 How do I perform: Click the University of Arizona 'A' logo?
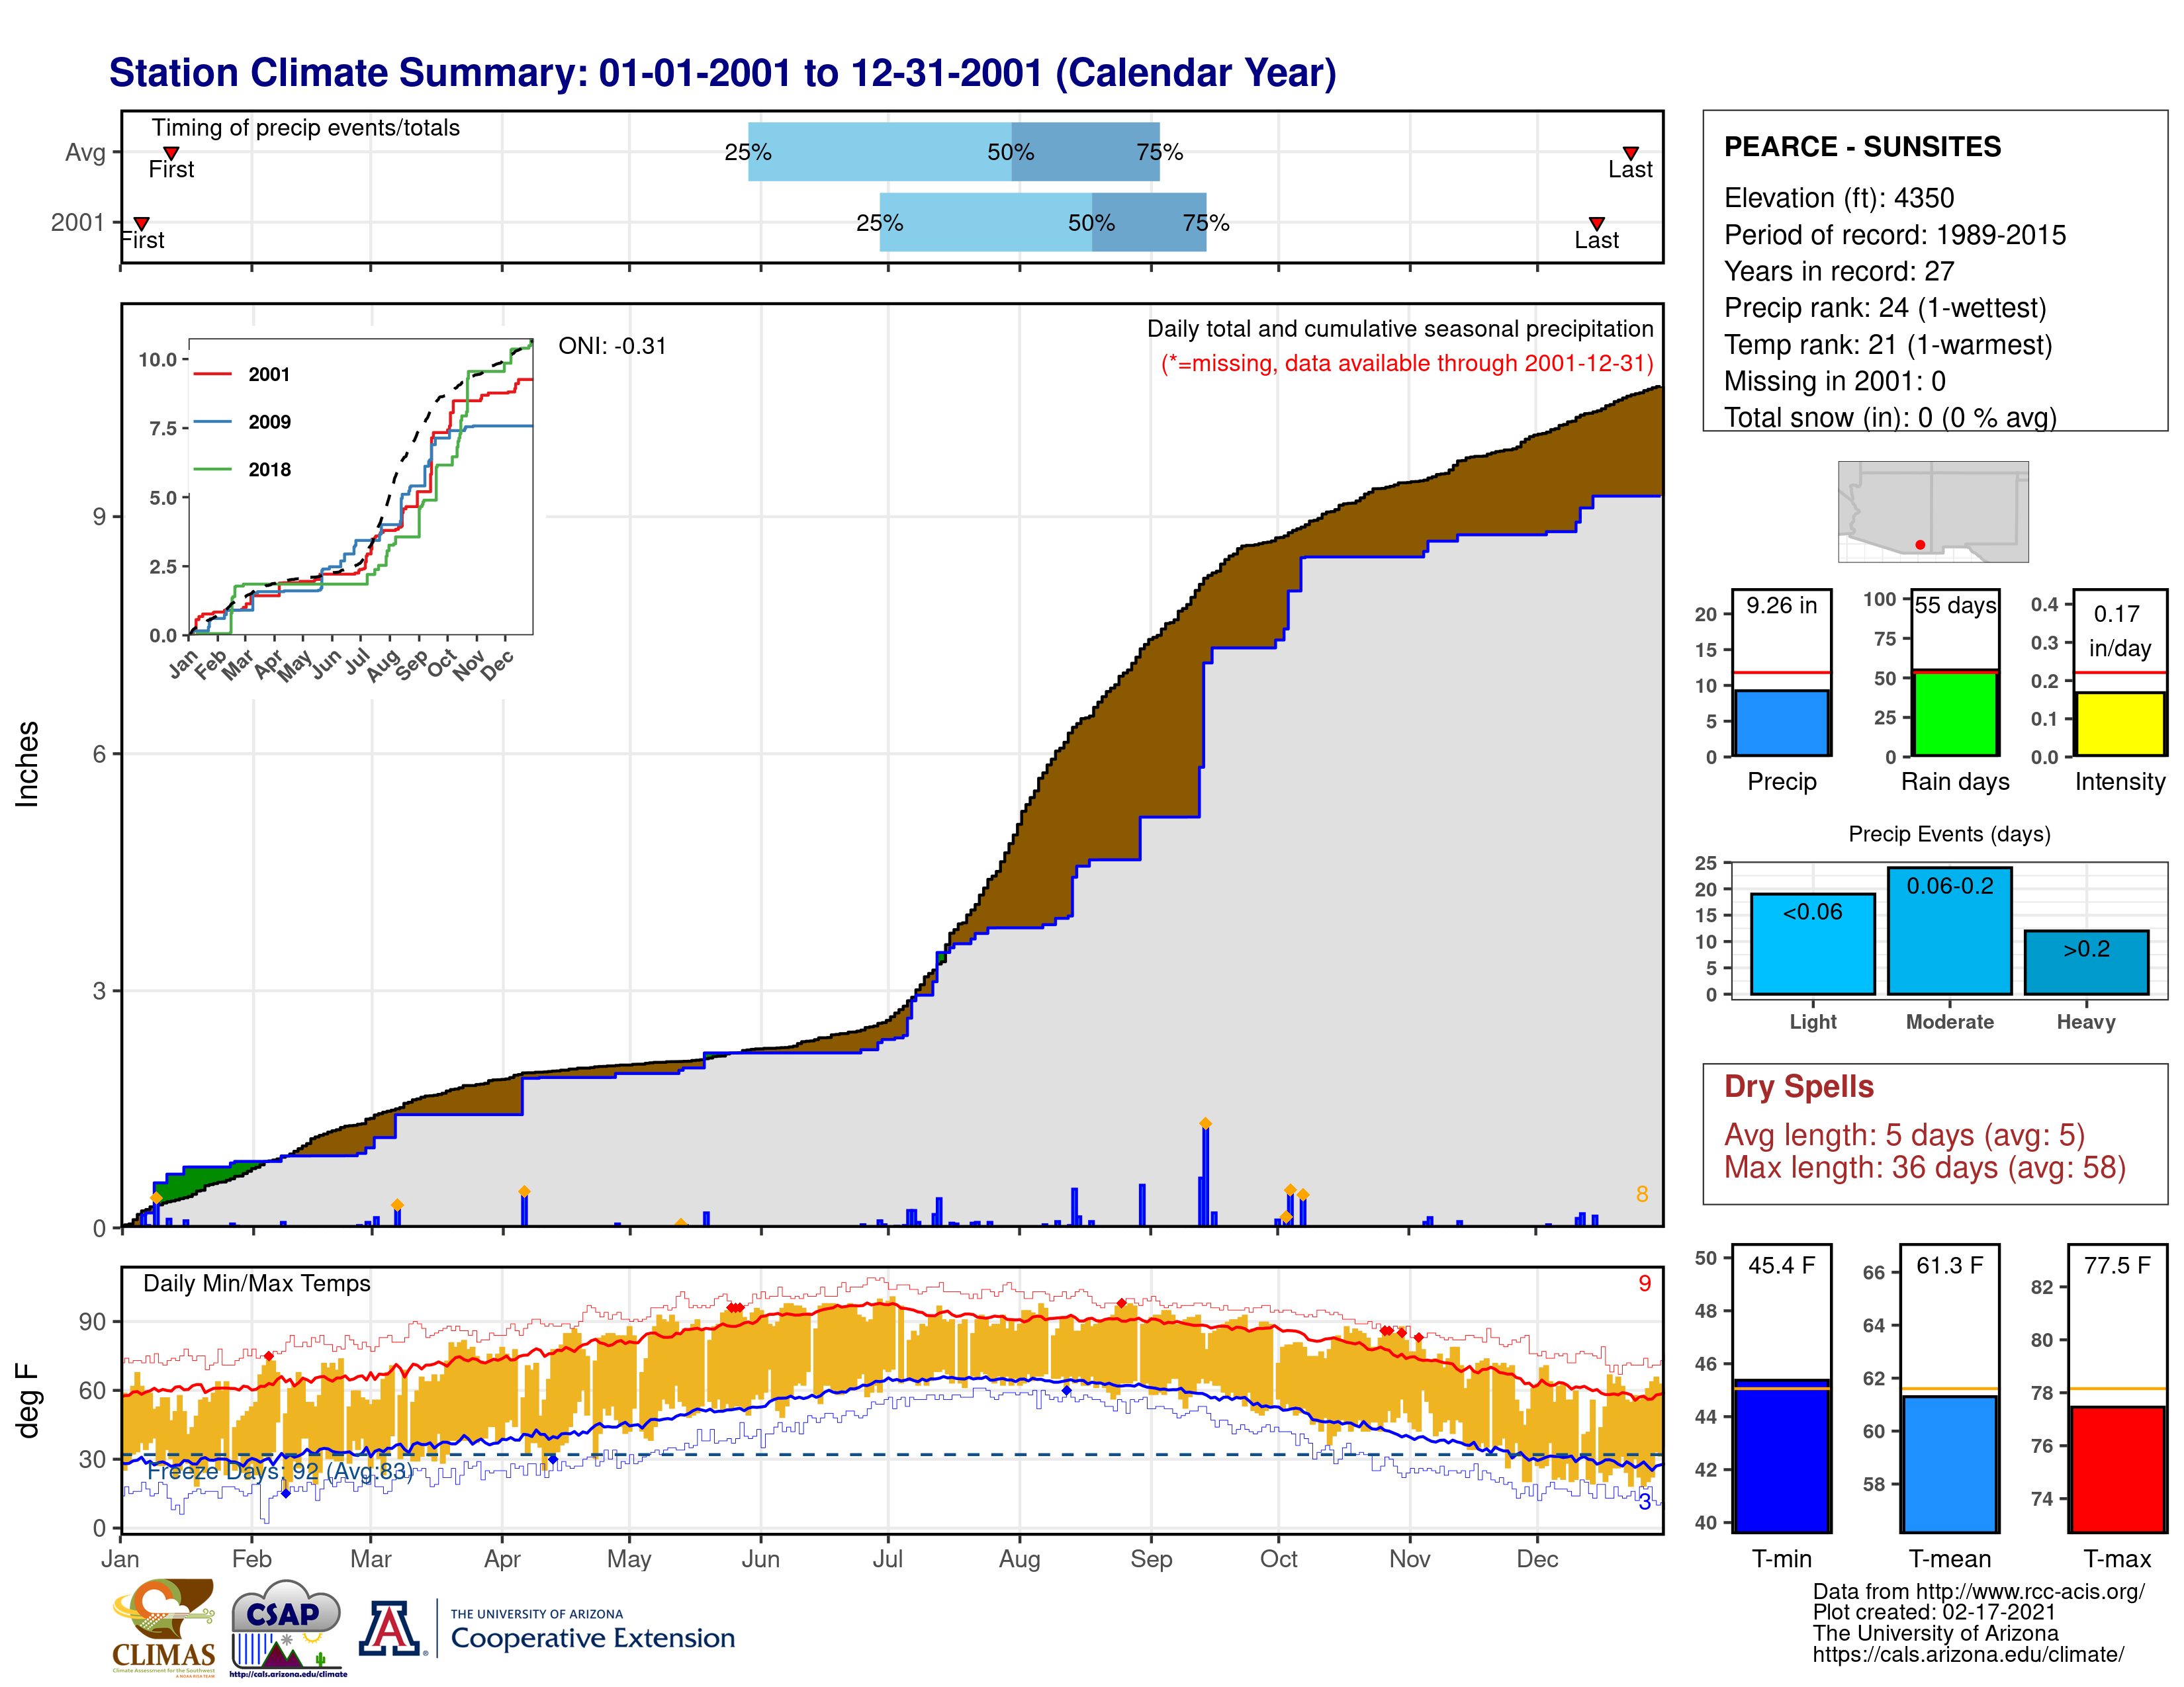click(391, 1628)
